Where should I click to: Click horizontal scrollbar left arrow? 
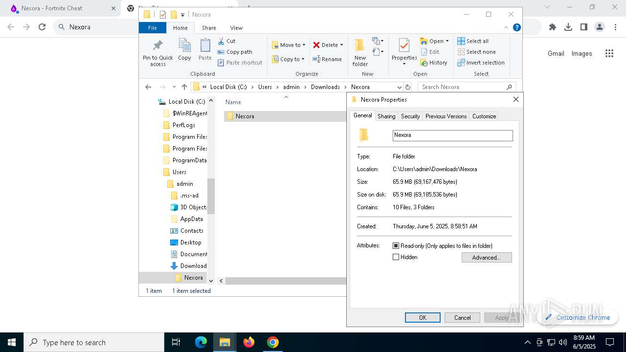tap(221, 281)
